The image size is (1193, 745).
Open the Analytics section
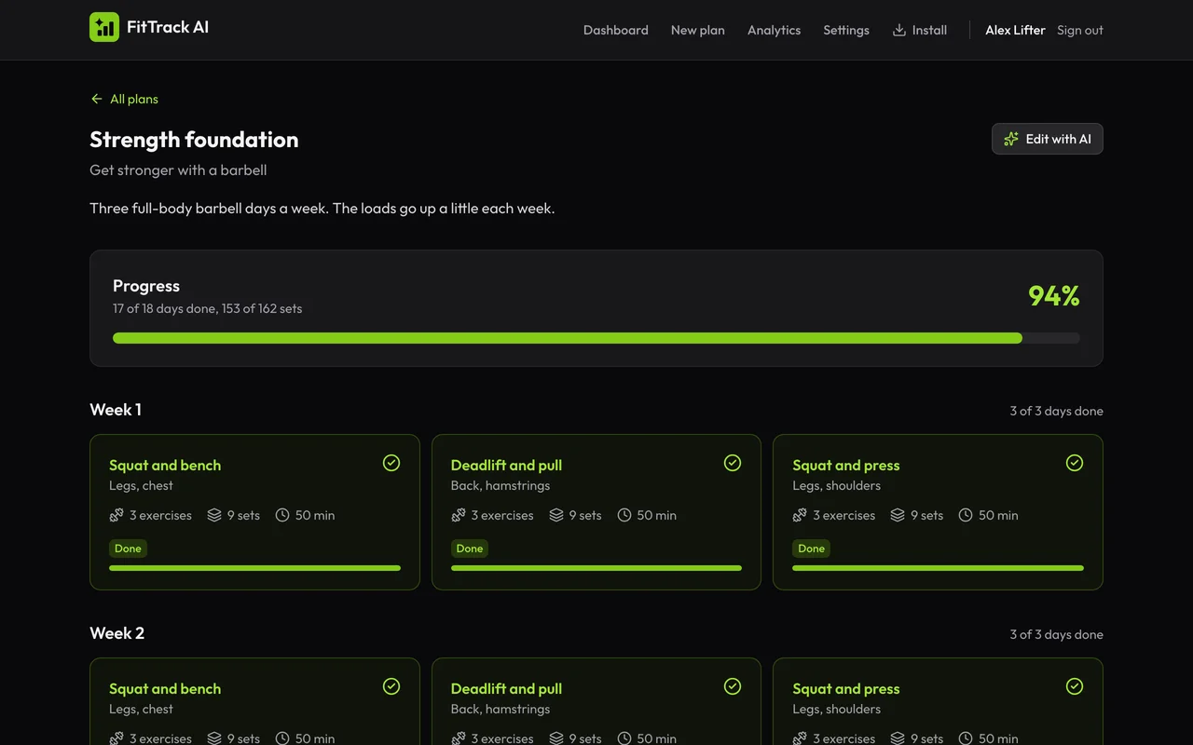point(774,30)
